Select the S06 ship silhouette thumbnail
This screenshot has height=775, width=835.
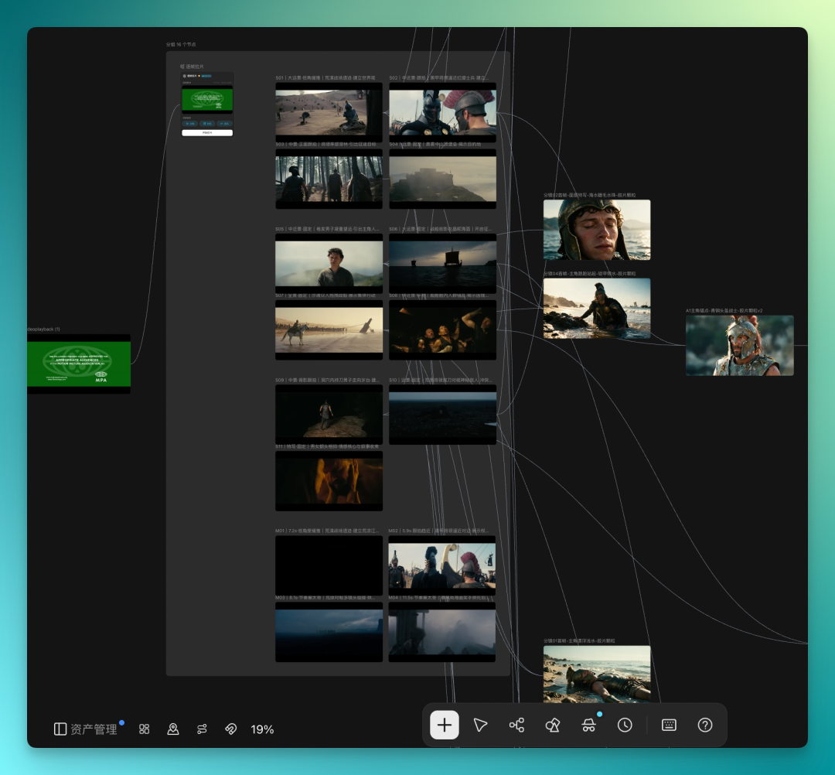coord(442,263)
